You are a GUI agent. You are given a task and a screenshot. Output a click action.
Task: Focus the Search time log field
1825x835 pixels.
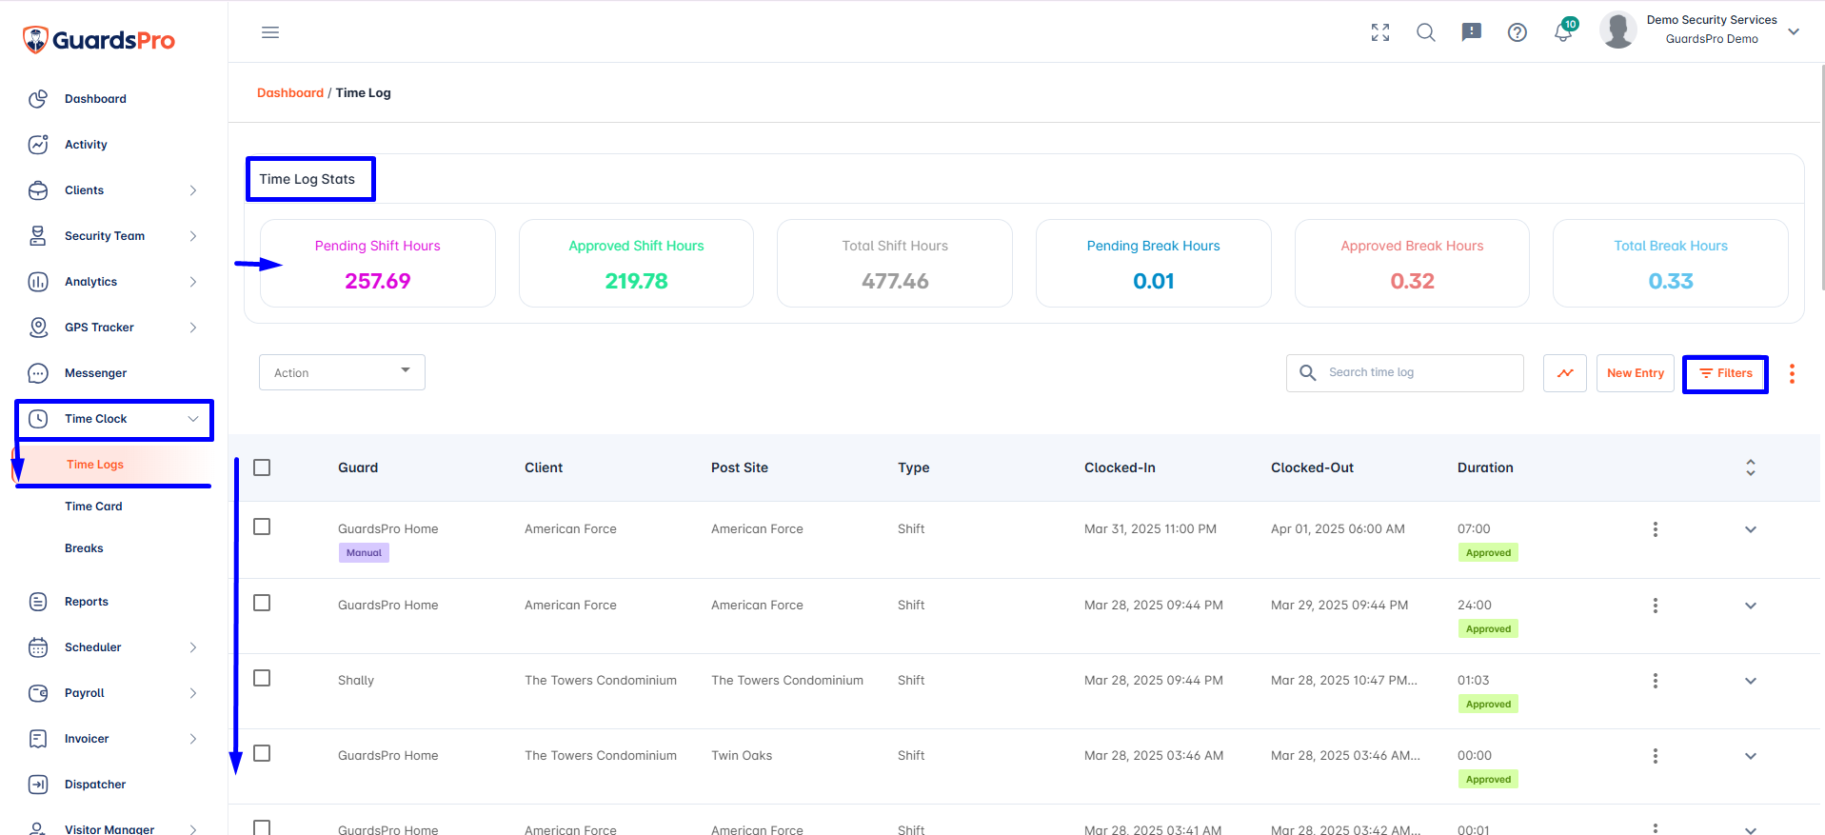1405,373
